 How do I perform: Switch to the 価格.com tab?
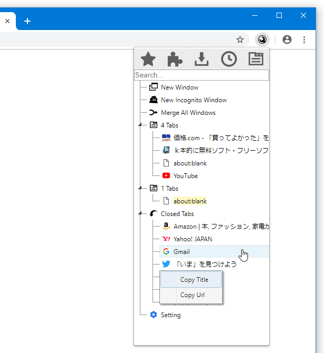click(x=221, y=138)
